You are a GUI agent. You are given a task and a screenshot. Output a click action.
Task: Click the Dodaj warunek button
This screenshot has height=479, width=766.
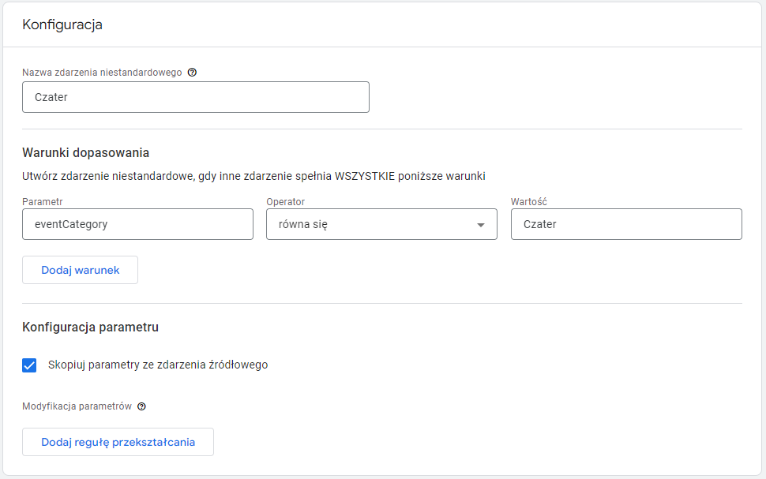click(x=80, y=270)
